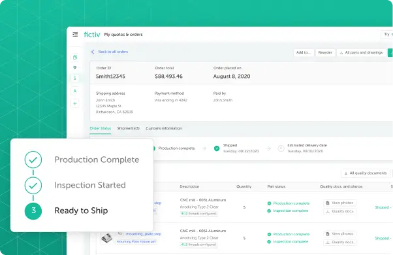Click the Ready to Ship step 3 circle
The image size is (393, 255).
pyautogui.click(x=33, y=211)
